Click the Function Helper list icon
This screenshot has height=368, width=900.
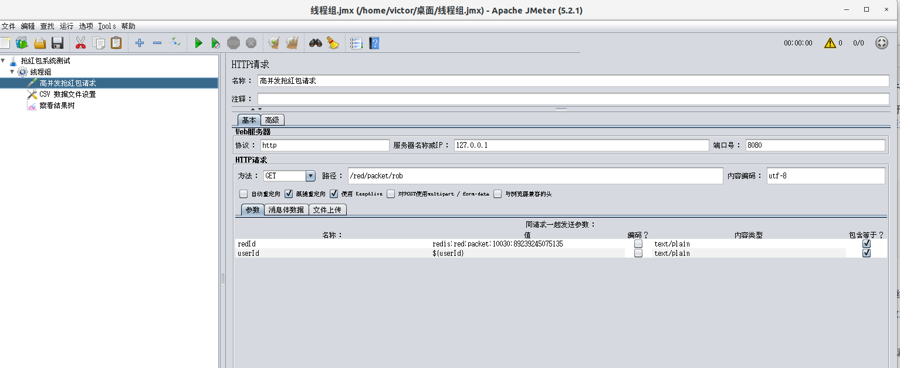(356, 43)
